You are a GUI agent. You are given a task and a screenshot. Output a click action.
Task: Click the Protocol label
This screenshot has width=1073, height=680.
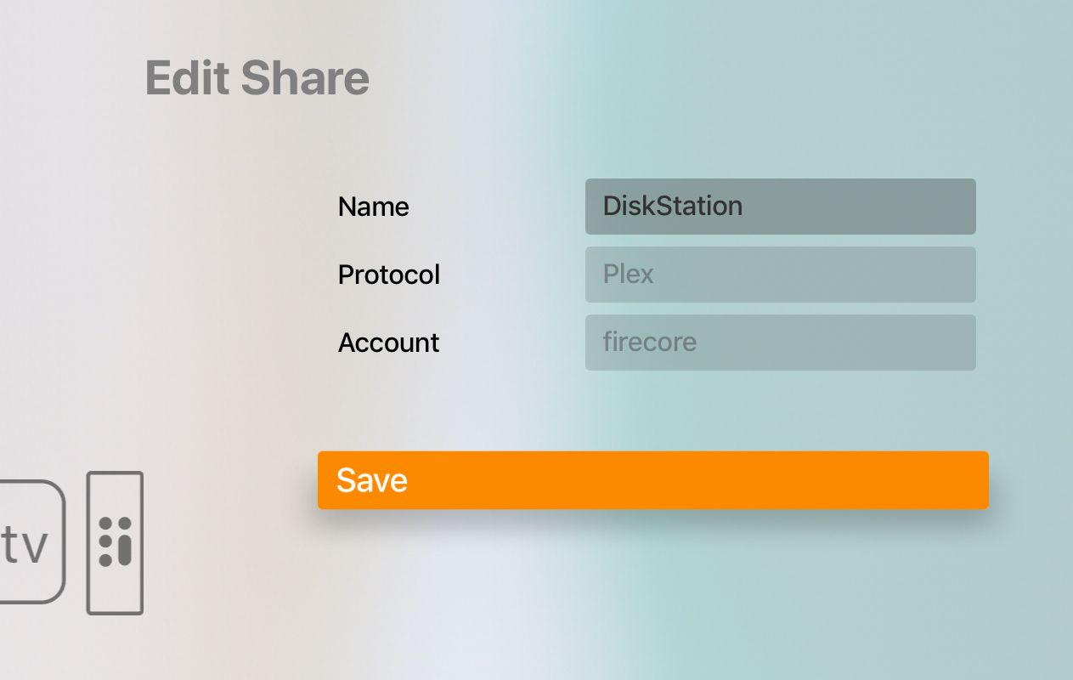(389, 275)
